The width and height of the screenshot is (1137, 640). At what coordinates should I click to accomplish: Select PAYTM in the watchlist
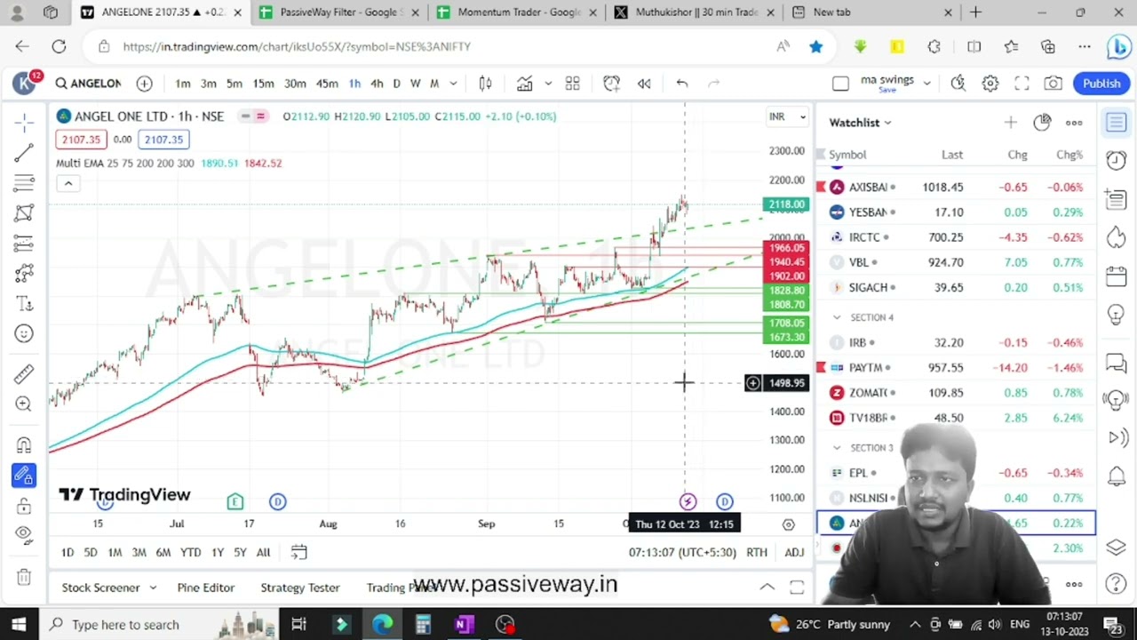pyautogui.click(x=957, y=367)
